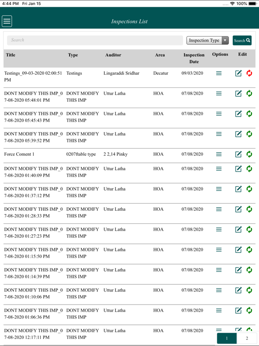259x346 pixels.
Task: Open options for the inspection at 01:14:39 PM
Action: (x=219, y=270)
